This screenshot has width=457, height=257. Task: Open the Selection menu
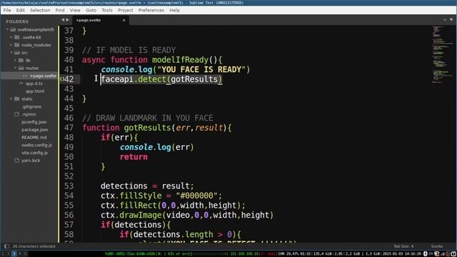(x=40, y=10)
